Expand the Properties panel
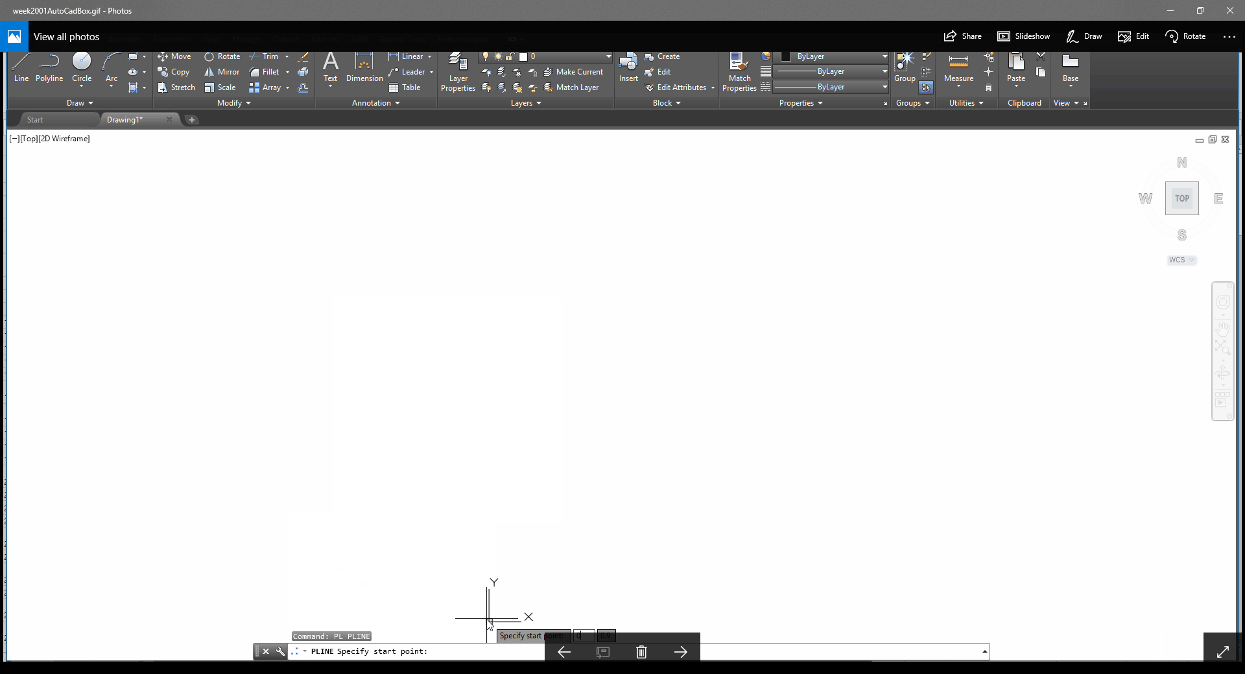This screenshot has height=674, width=1245. (x=801, y=103)
